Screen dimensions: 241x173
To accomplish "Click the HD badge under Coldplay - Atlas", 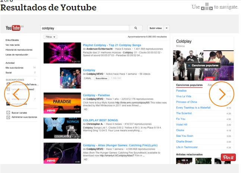I will [x=86, y=160].
